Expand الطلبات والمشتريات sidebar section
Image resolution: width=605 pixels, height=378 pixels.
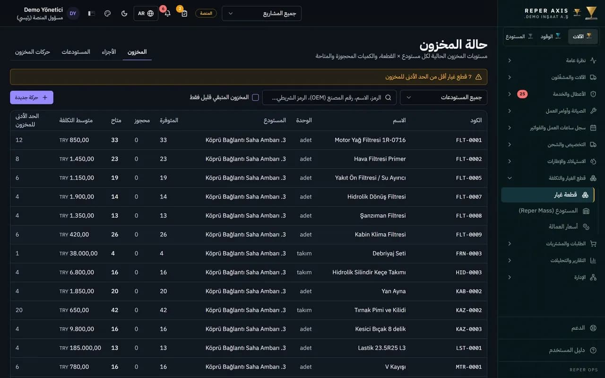(x=551, y=244)
